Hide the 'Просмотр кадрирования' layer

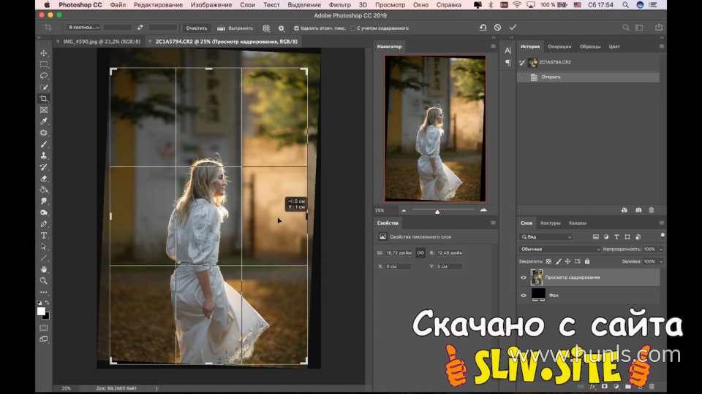pyautogui.click(x=523, y=277)
